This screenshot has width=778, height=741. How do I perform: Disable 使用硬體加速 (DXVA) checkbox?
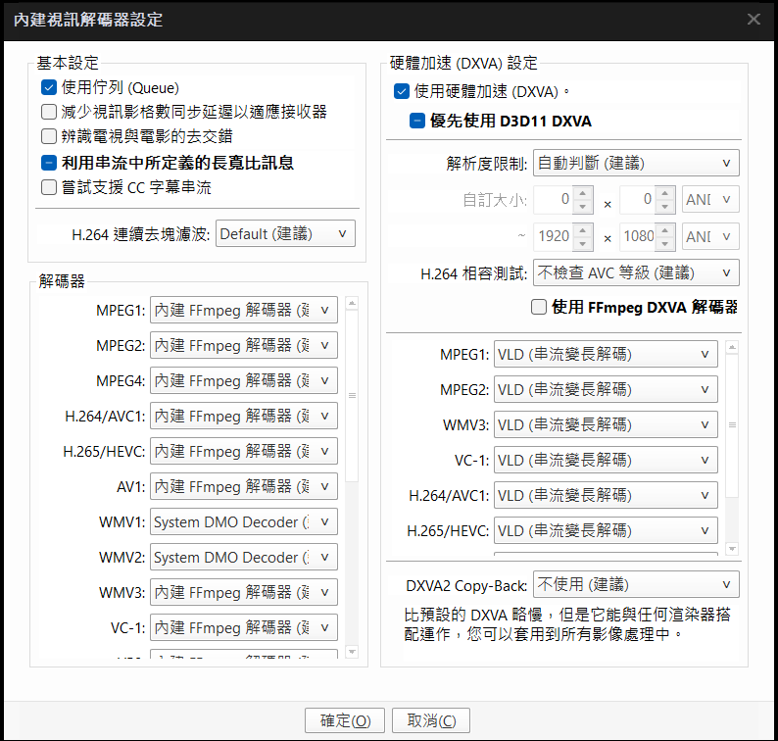(x=401, y=91)
